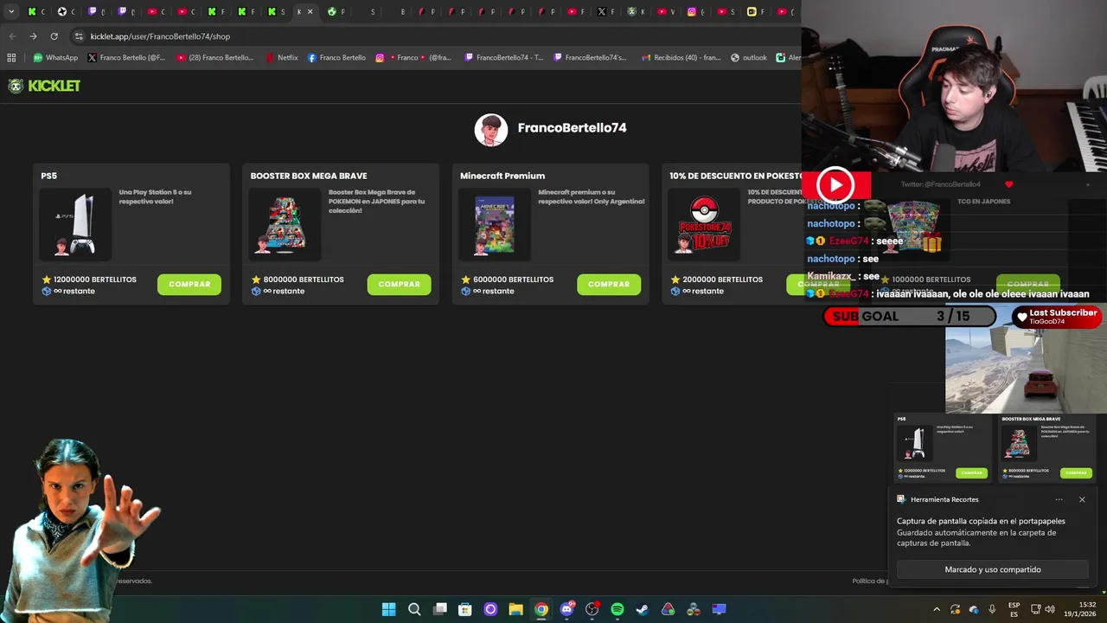Screen dimensions: 1107x623
Task: Open the X Franco Bertello bookmark
Action: [126, 58]
